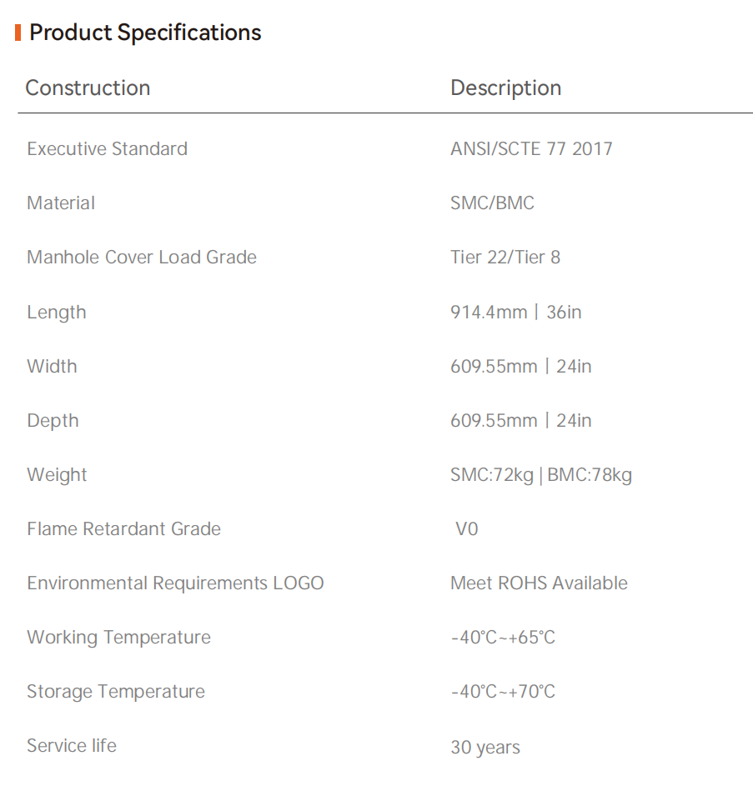Click the Environmental Requirements LOGO label
Image resolution: width=753 pixels, height=786 pixels.
tap(175, 583)
